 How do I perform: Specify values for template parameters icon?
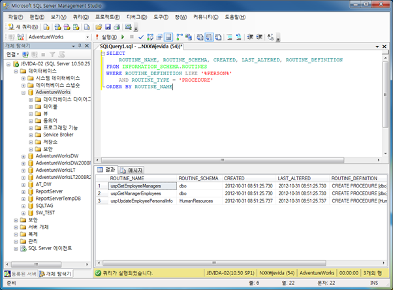pyautogui.click(x=270, y=37)
